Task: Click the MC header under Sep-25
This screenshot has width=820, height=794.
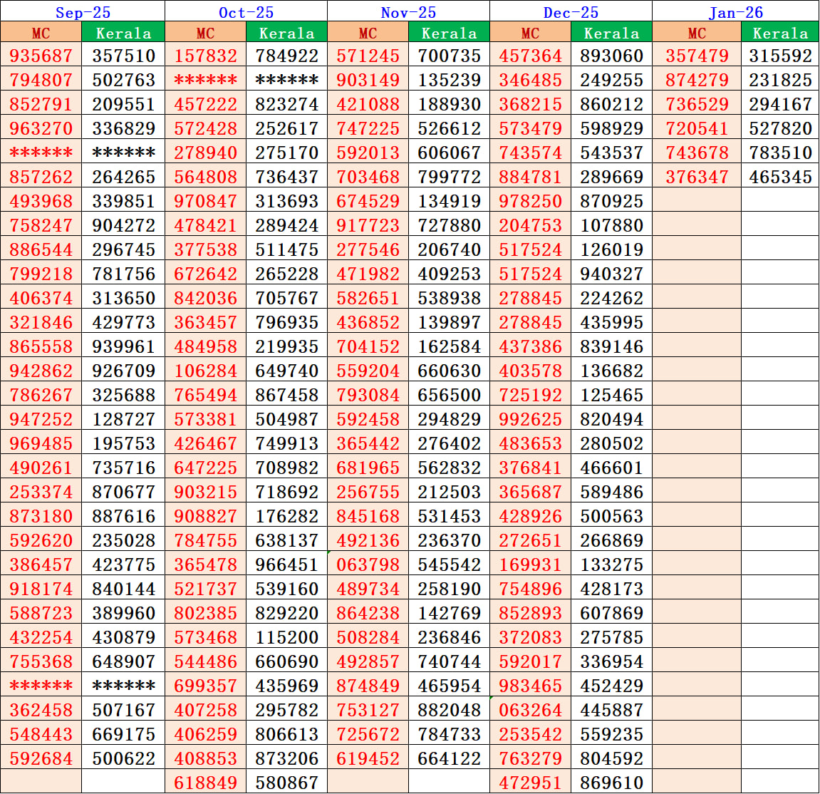Action: (x=41, y=32)
